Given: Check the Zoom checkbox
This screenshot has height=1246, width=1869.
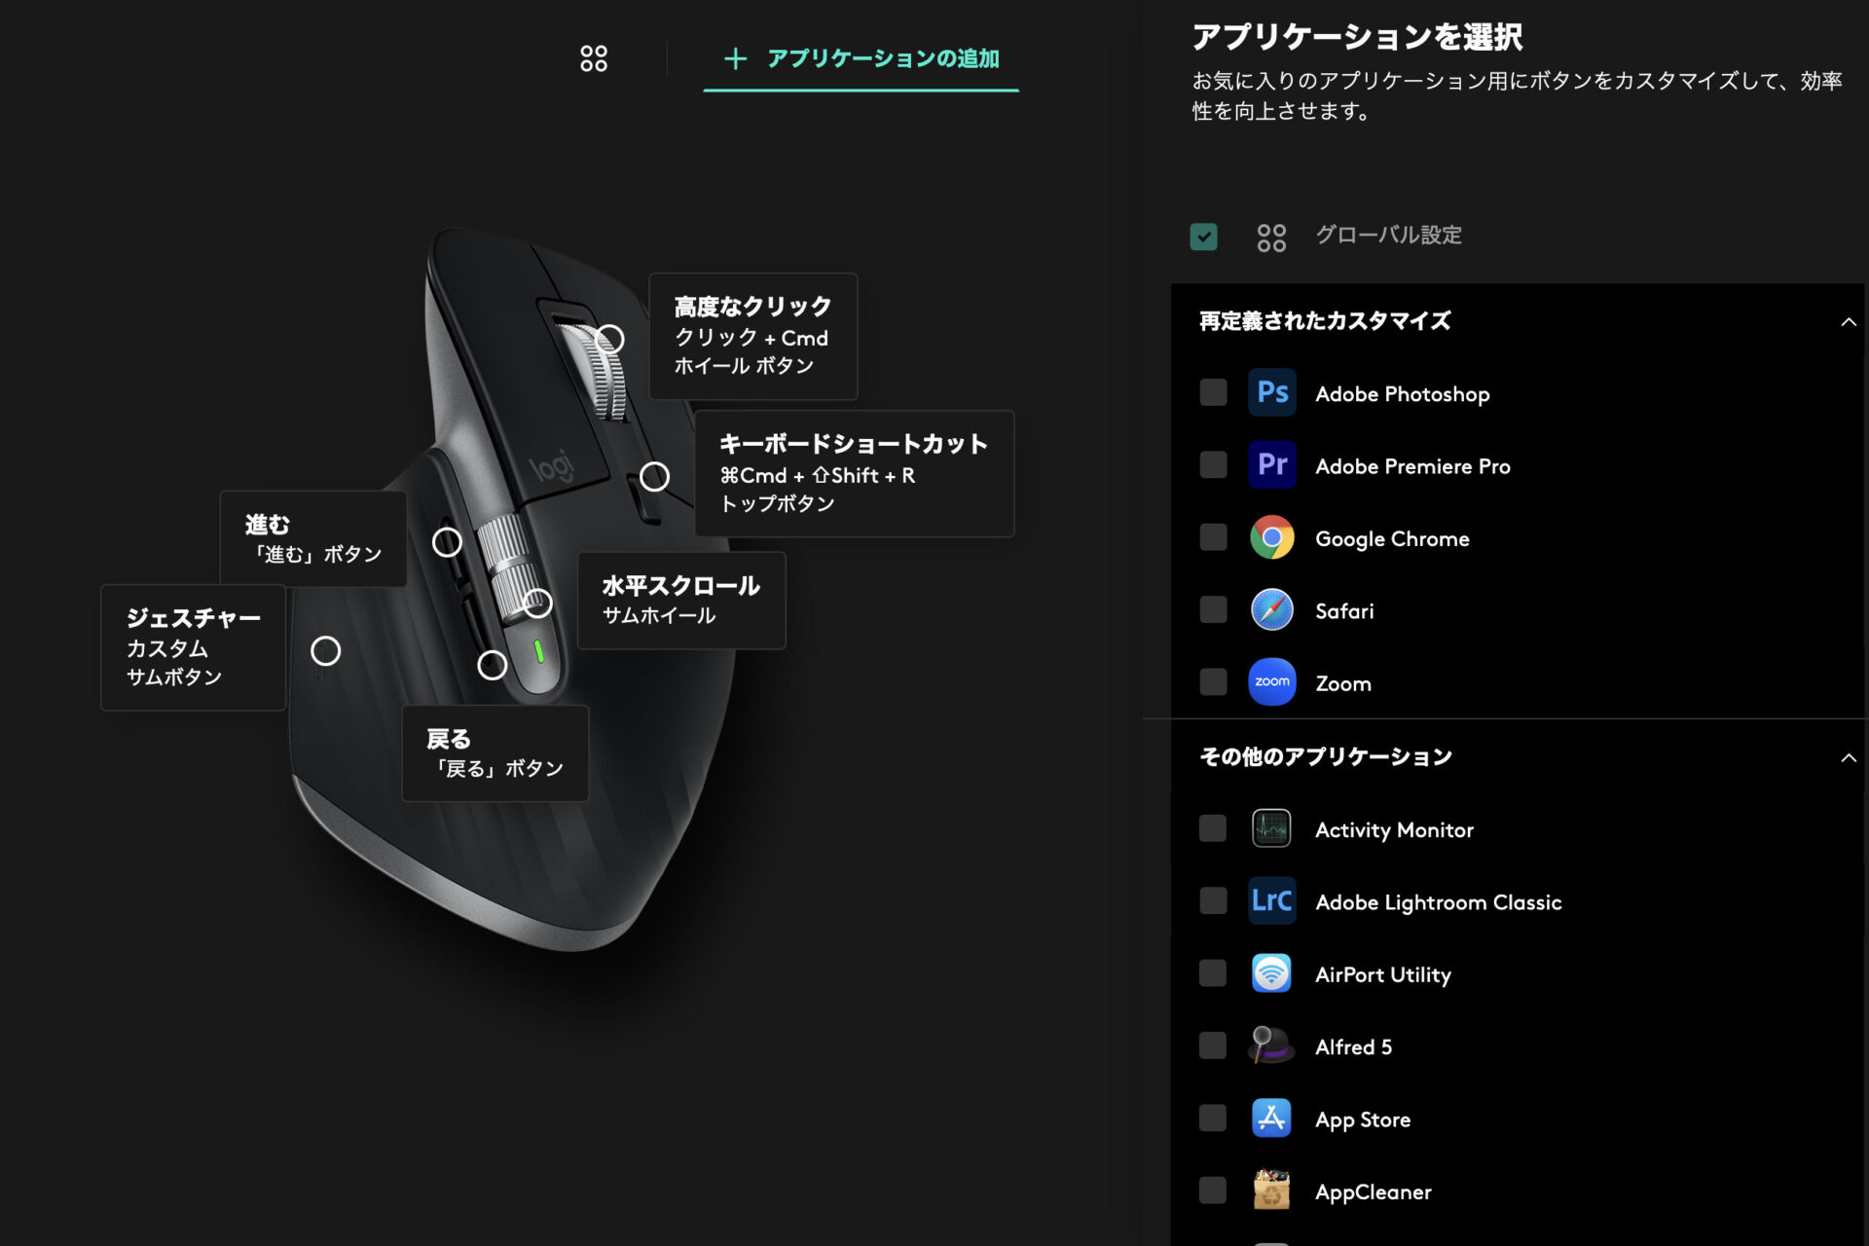Looking at the screenshot, I should click(x=1213, y=681).
